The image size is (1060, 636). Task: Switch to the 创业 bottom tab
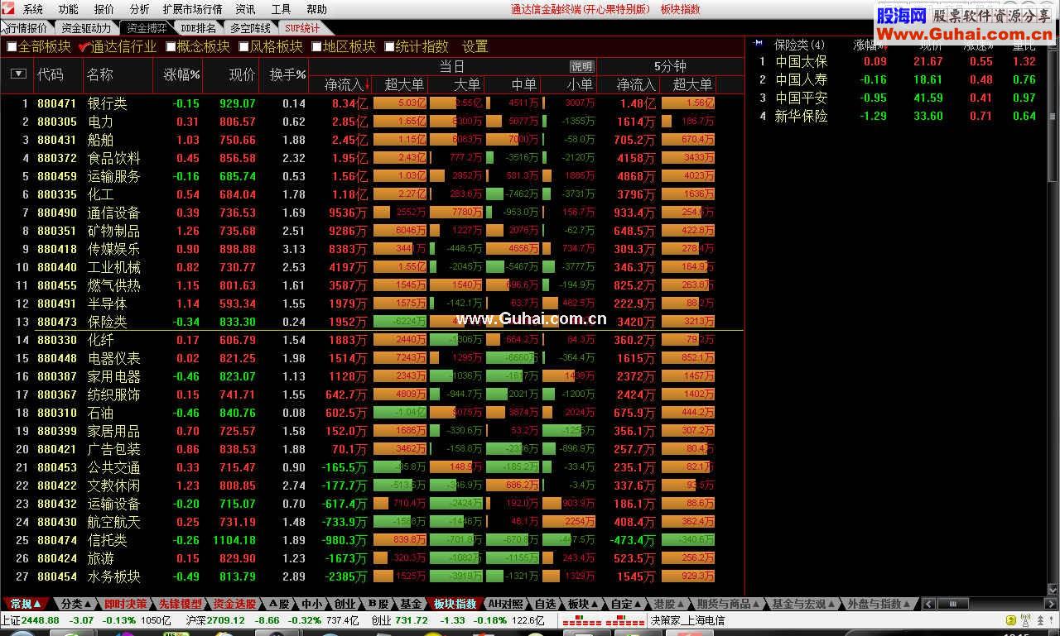coord(344,605)
